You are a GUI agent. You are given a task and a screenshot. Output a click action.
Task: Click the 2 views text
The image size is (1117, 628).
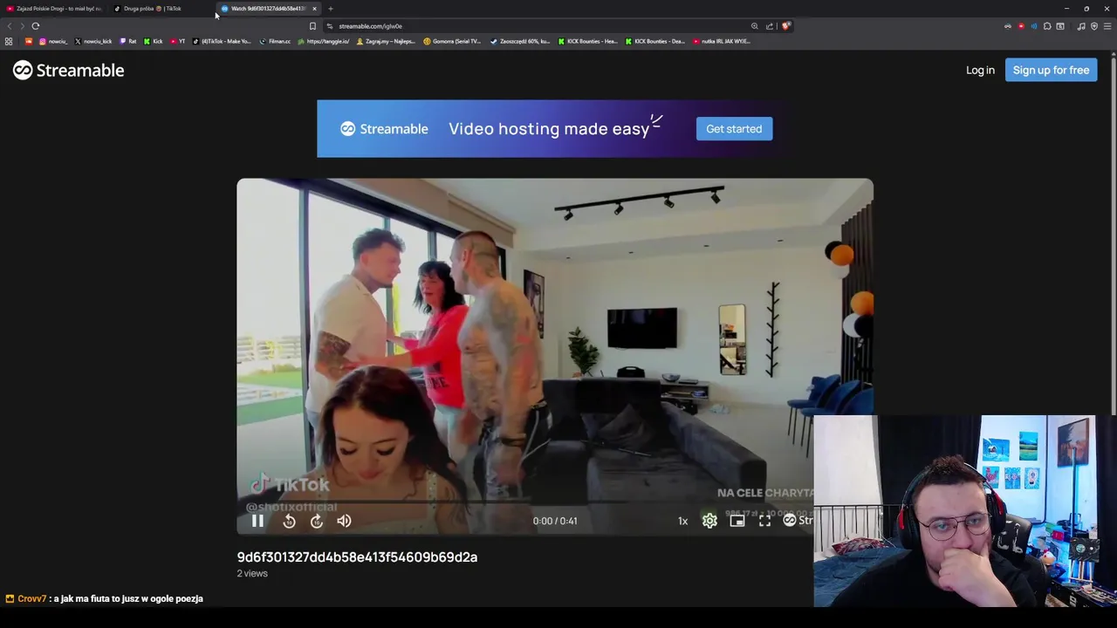coord(252,573)
